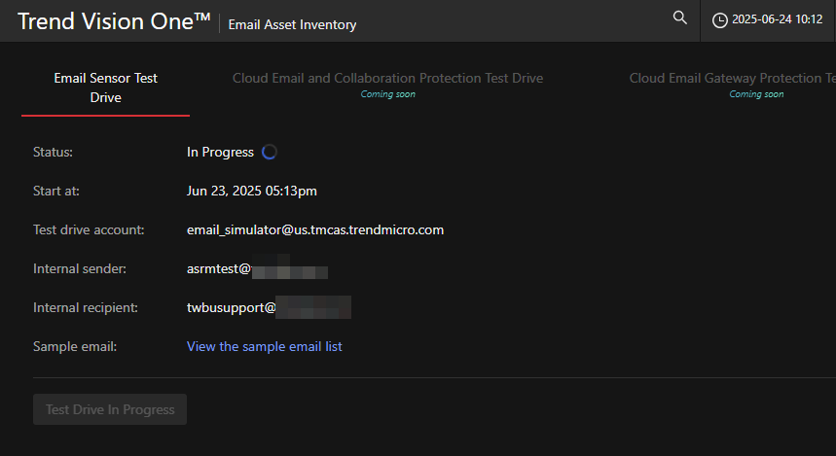Image resolution: width=836 pixels, height=456 pixels.
Task: Switch to Cloud Email and Collaboration Protection tab
Action: point(387,79)
